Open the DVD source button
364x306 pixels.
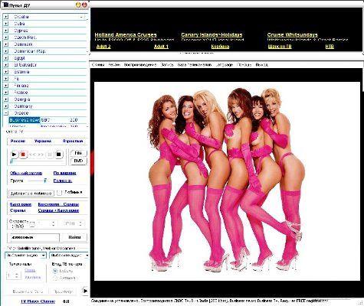pos(78,161)
